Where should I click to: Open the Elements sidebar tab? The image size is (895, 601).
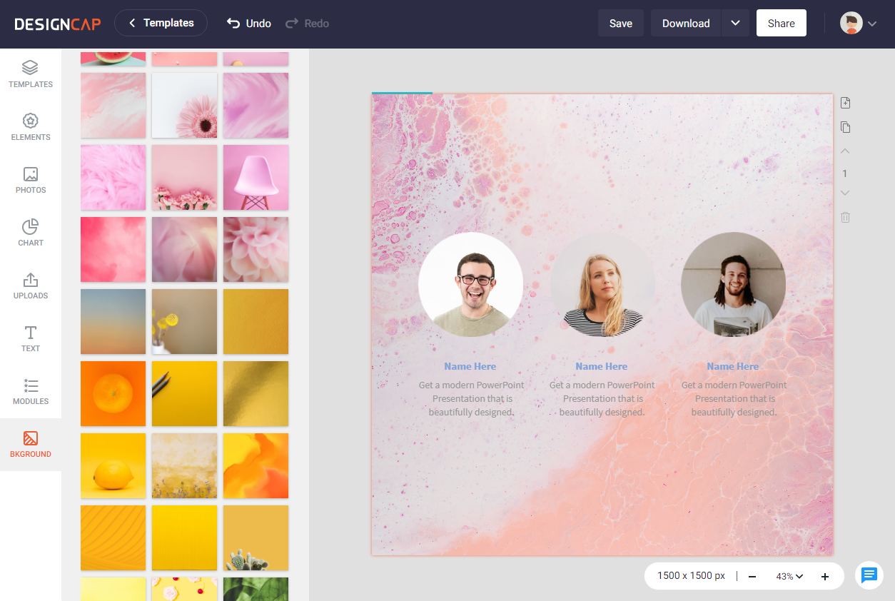point(31,128)
